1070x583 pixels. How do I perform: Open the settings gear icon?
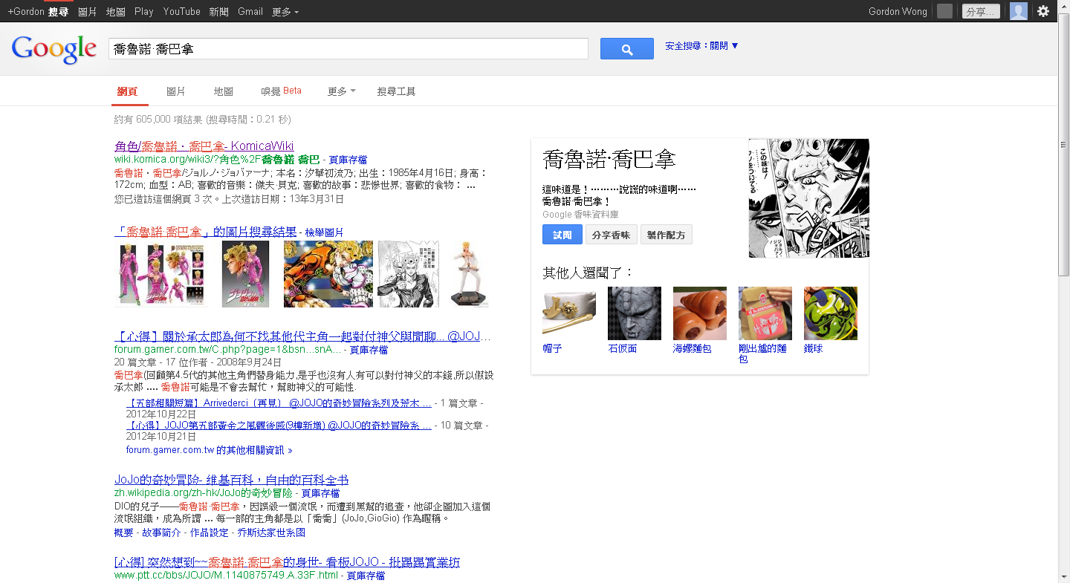point(1043,11)
